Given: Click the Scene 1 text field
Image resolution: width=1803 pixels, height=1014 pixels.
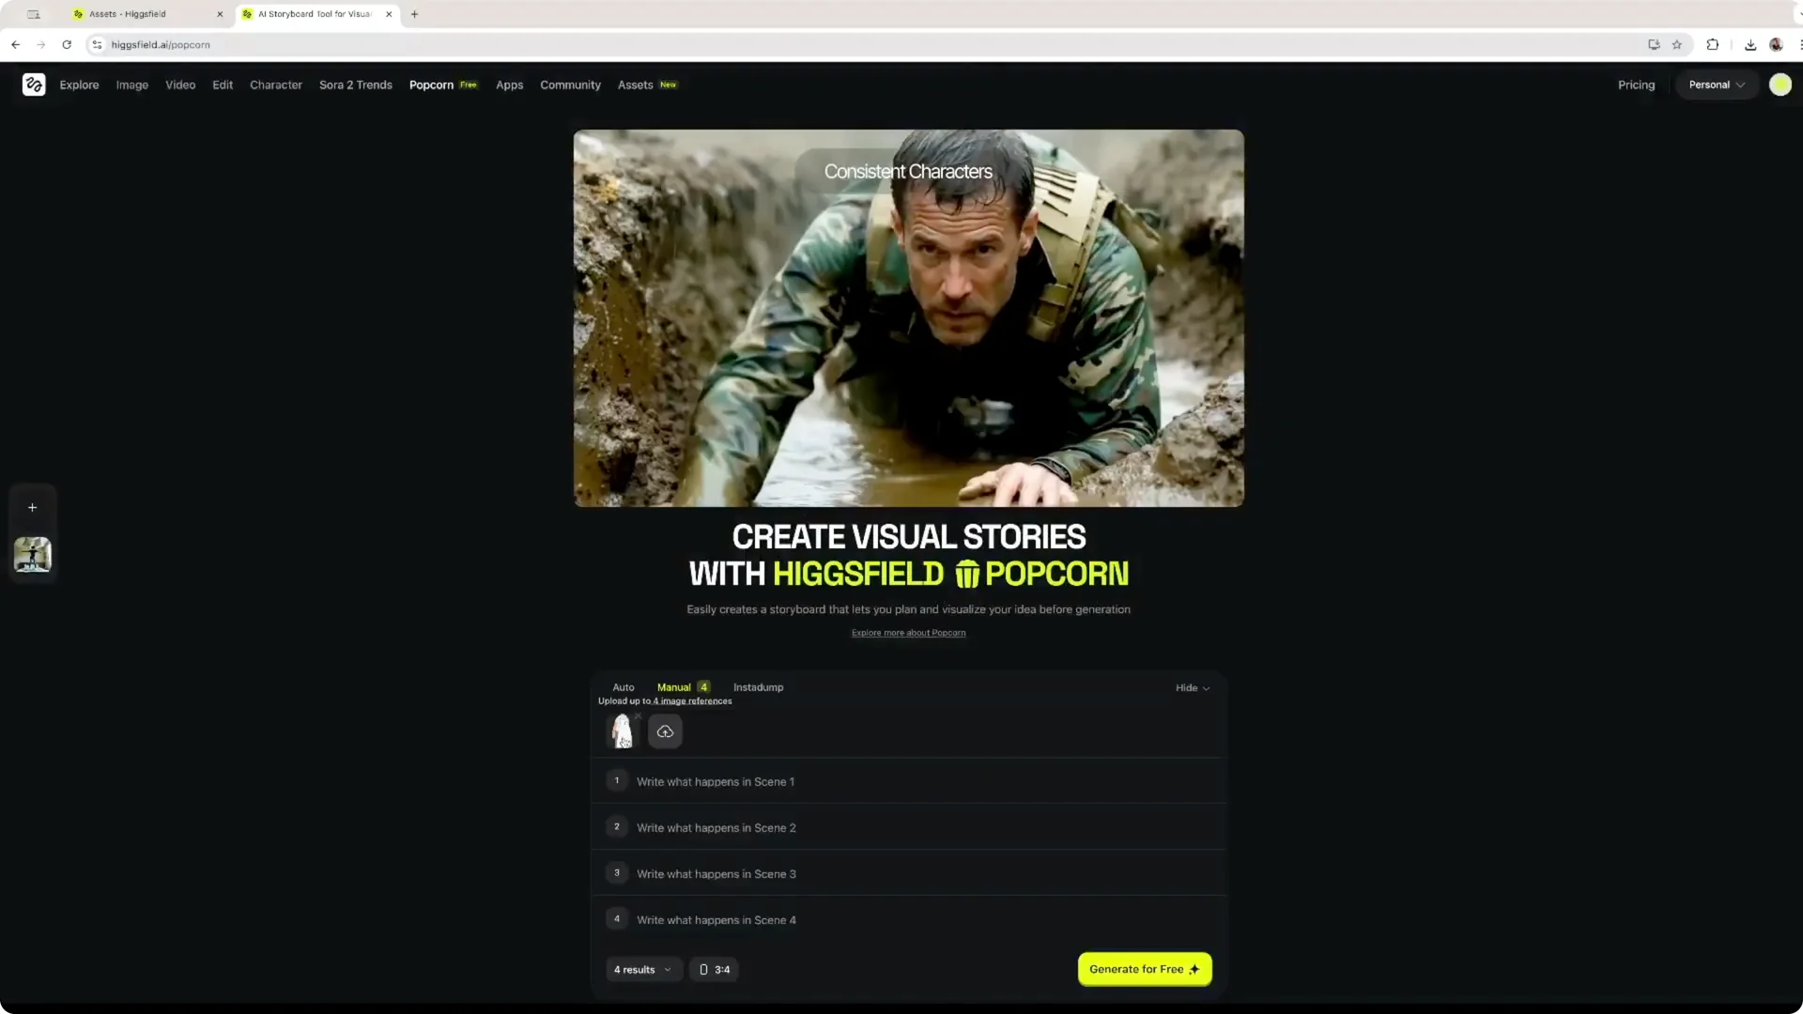Looking at the screenshot, I should coord(715,781).
